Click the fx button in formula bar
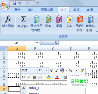 tap(55, 43)
